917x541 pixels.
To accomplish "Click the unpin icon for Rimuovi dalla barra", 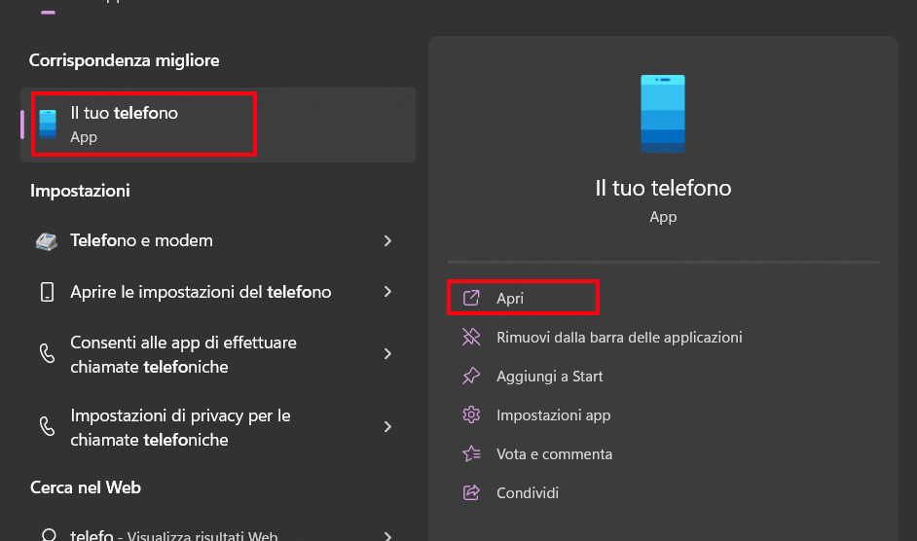I will coord(471,338).
